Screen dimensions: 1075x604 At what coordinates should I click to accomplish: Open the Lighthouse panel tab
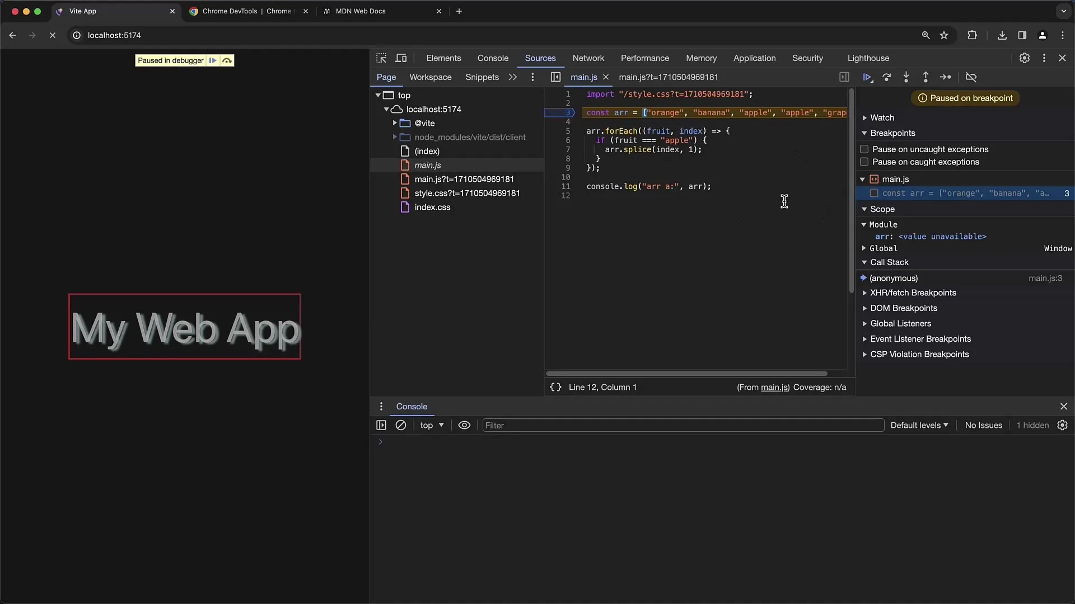click(x=868, y=58)
